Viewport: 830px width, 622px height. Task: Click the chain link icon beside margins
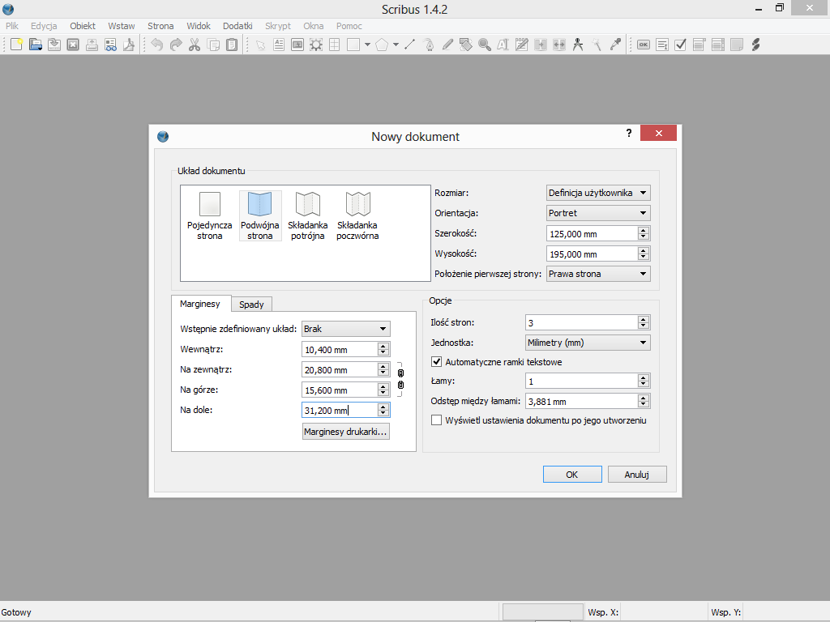click(400, 378)
